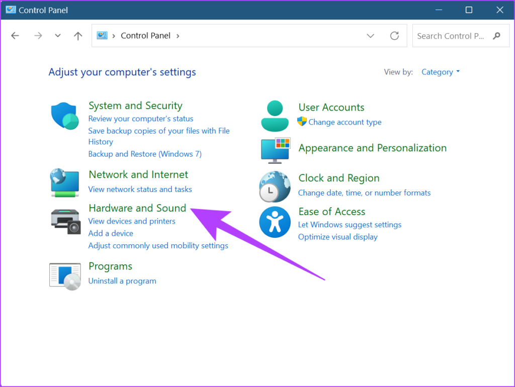Select the Hardware and Sound printer icon
This screenshot has width=515, height=387.
coord(64,220)
